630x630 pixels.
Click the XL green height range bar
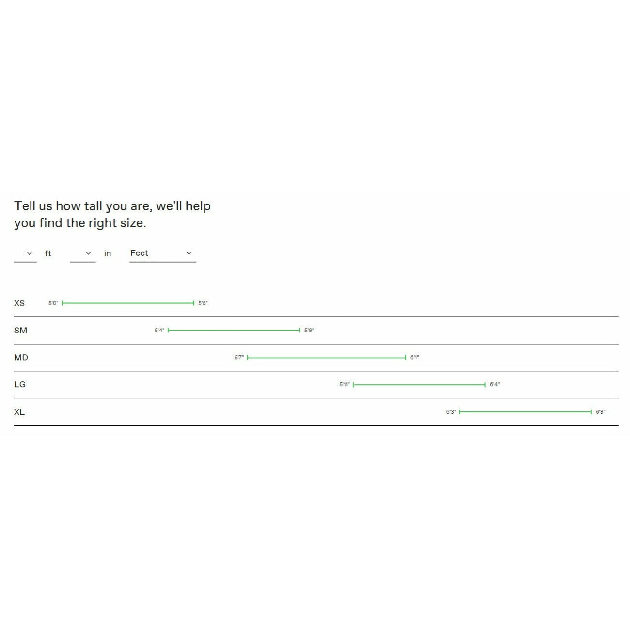pos(525,412)
